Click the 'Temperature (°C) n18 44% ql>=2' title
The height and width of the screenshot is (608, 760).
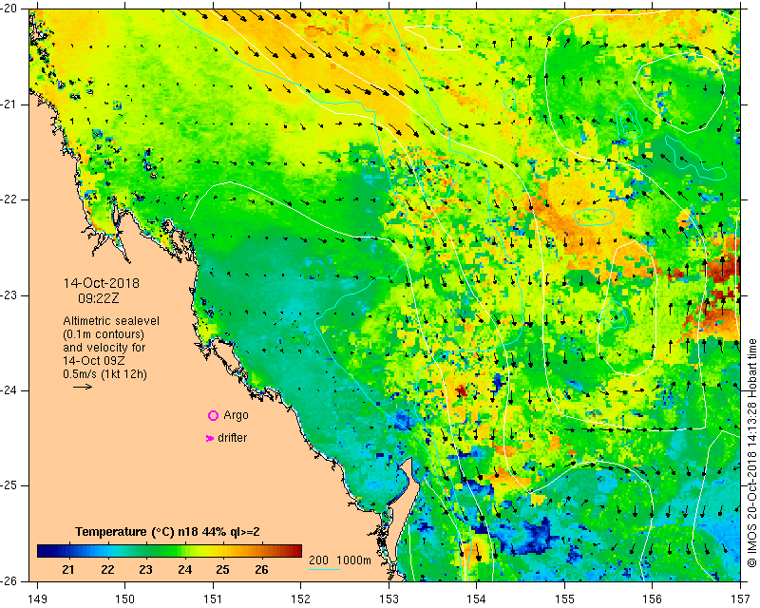(167, 532)
